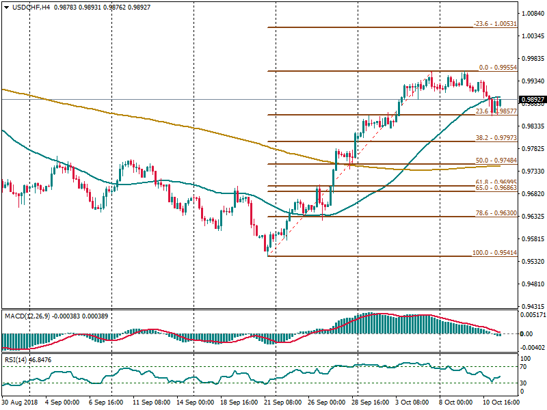Viewport: 547px width, 410px height.
Task: Click the 1.00840 price axis value
Action: pos(533,14)
